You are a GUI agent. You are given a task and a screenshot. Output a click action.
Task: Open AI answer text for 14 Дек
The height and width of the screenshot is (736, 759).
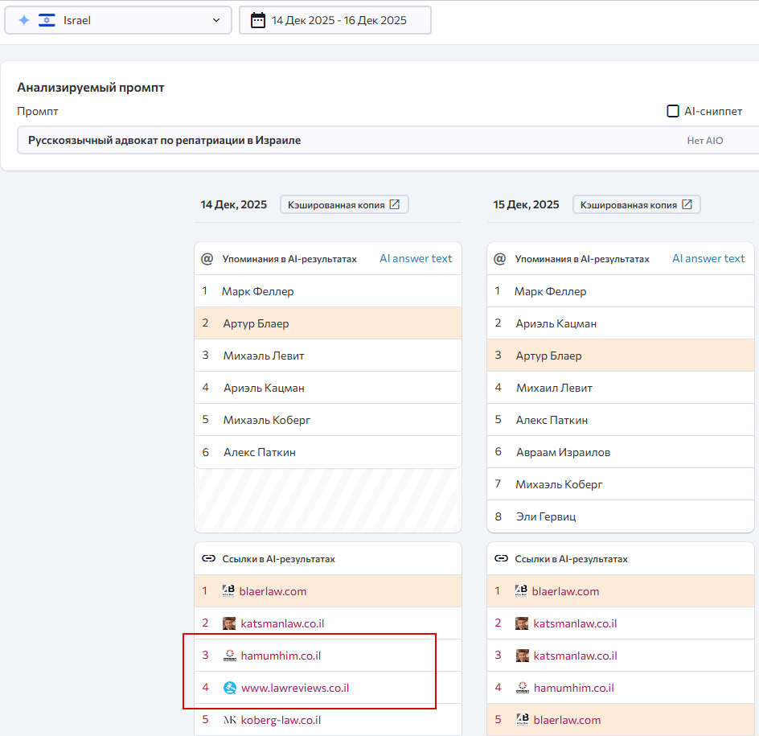(416, 257)
